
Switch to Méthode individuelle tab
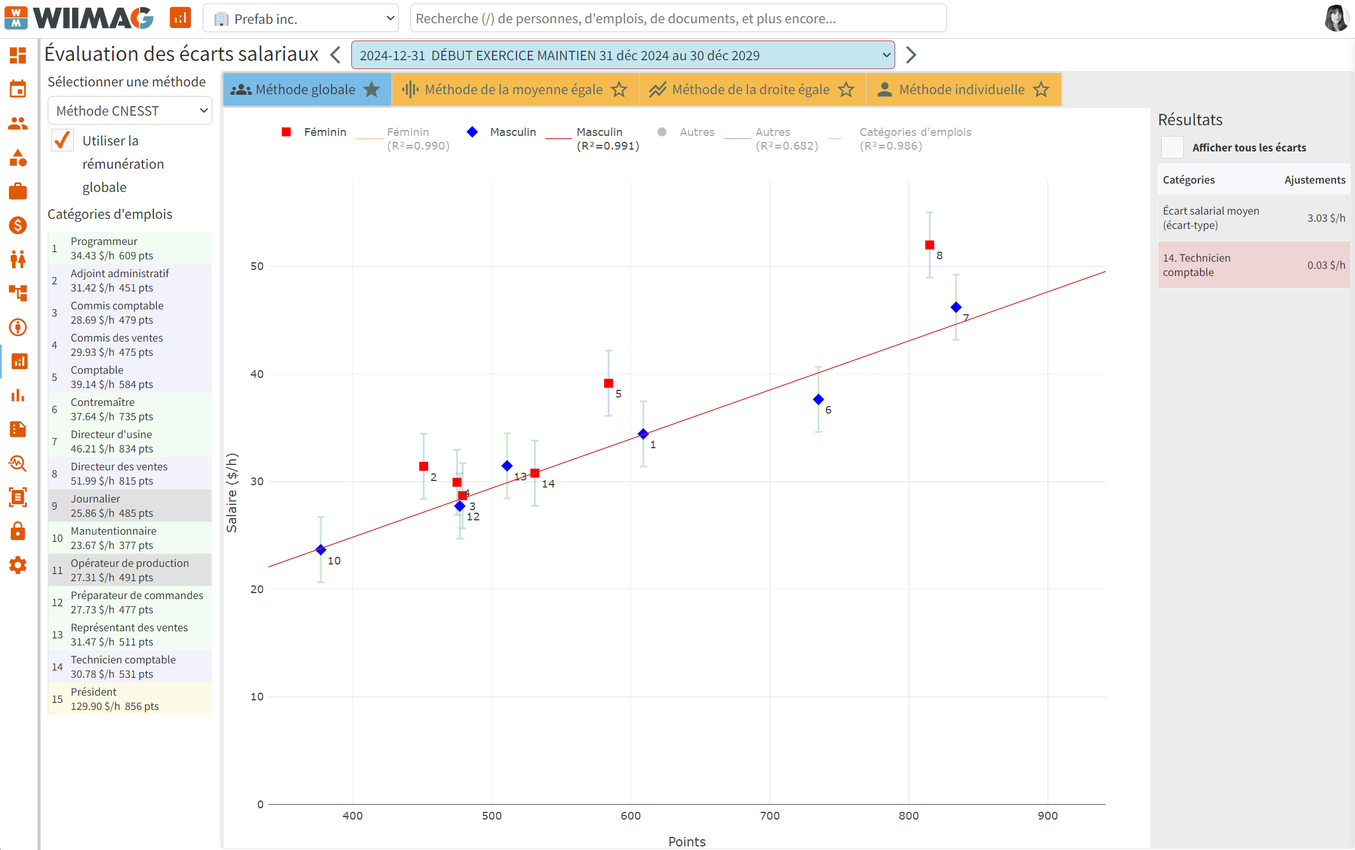click(964, 89)
